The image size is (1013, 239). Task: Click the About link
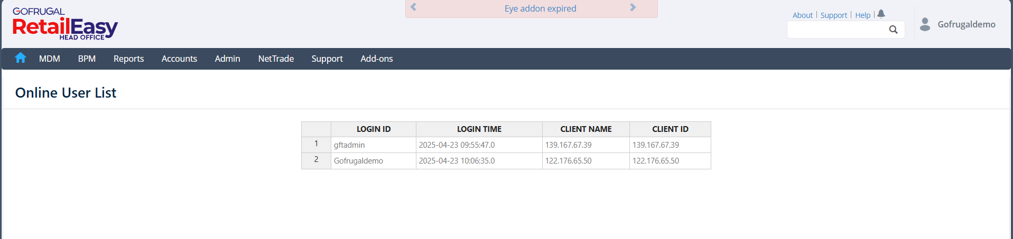click(802, 15)
